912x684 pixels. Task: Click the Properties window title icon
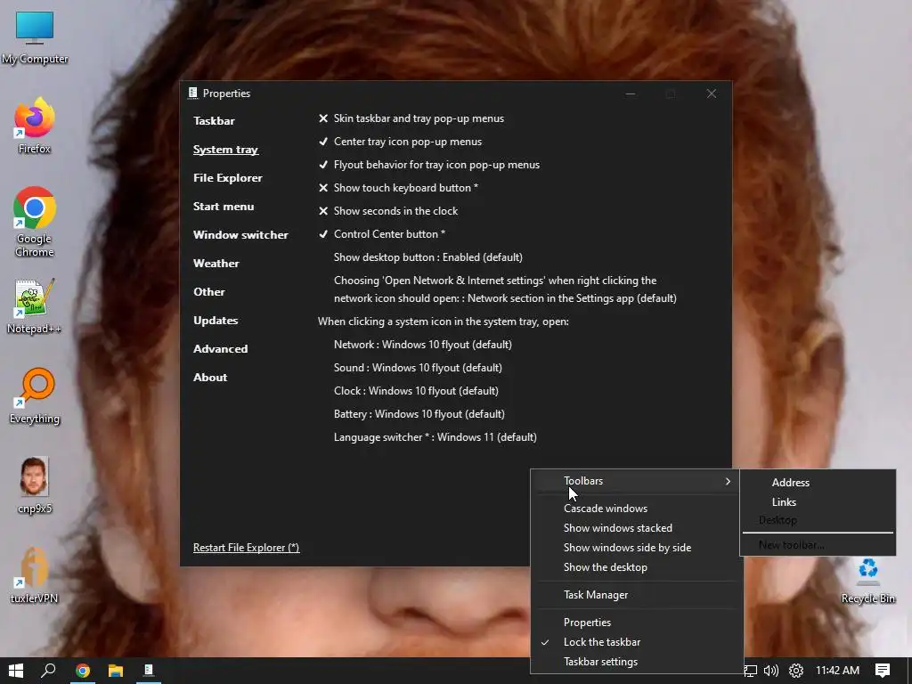(x=192, y=93)
